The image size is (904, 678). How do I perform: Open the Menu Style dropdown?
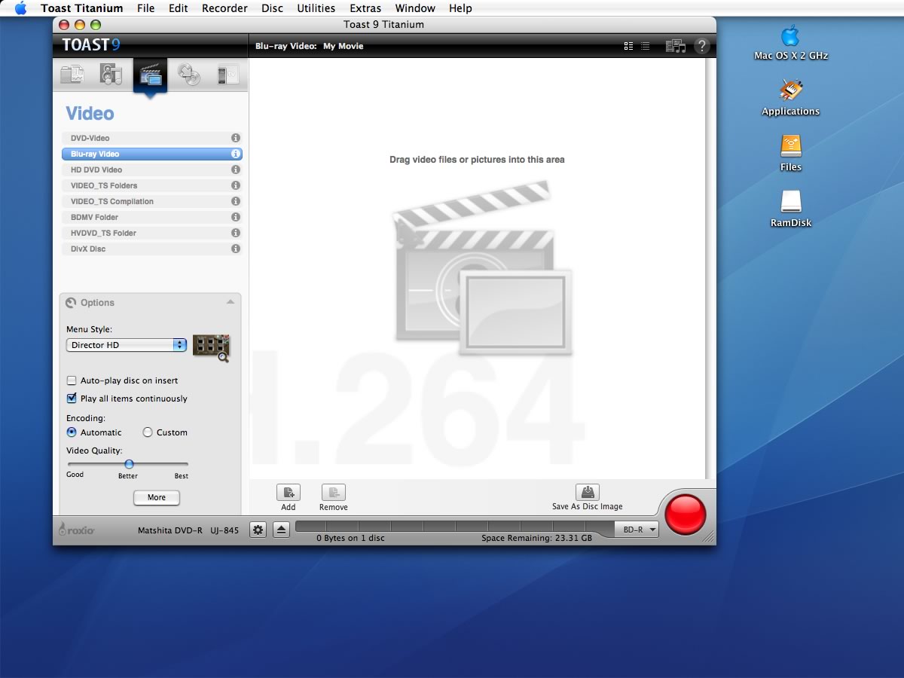127,345
